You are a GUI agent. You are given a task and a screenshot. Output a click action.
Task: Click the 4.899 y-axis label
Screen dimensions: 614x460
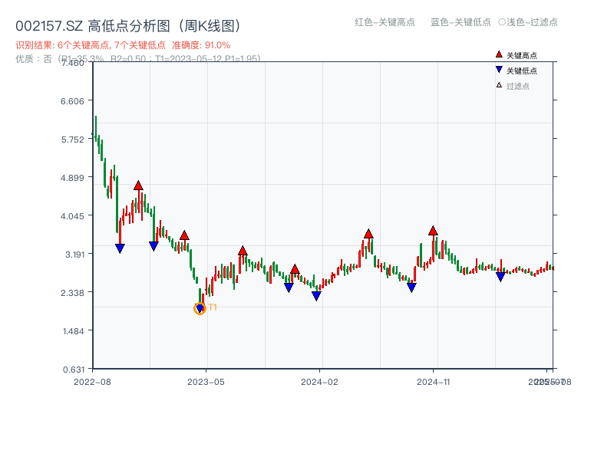pos(72,178)
